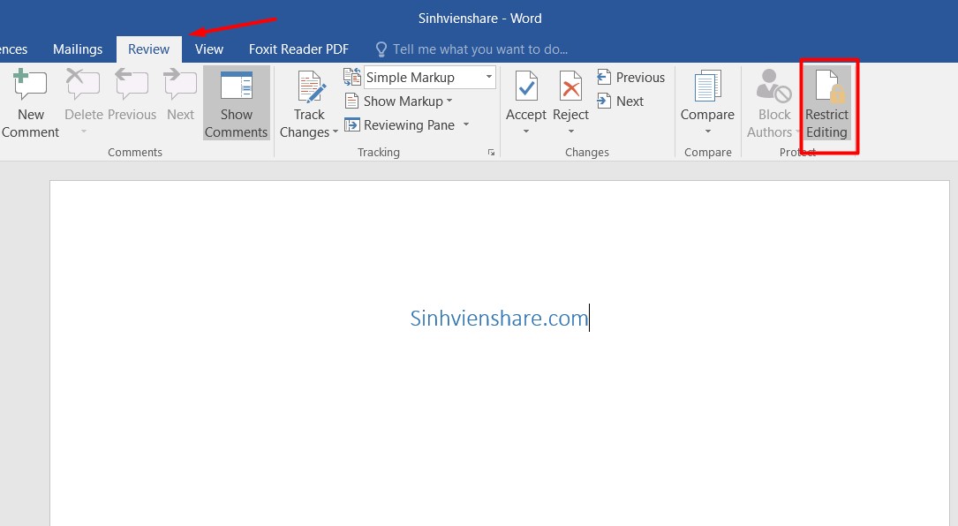This screenshot has width=958, height=526.
Task: Go to Previous change
Action: click(630, 78)
